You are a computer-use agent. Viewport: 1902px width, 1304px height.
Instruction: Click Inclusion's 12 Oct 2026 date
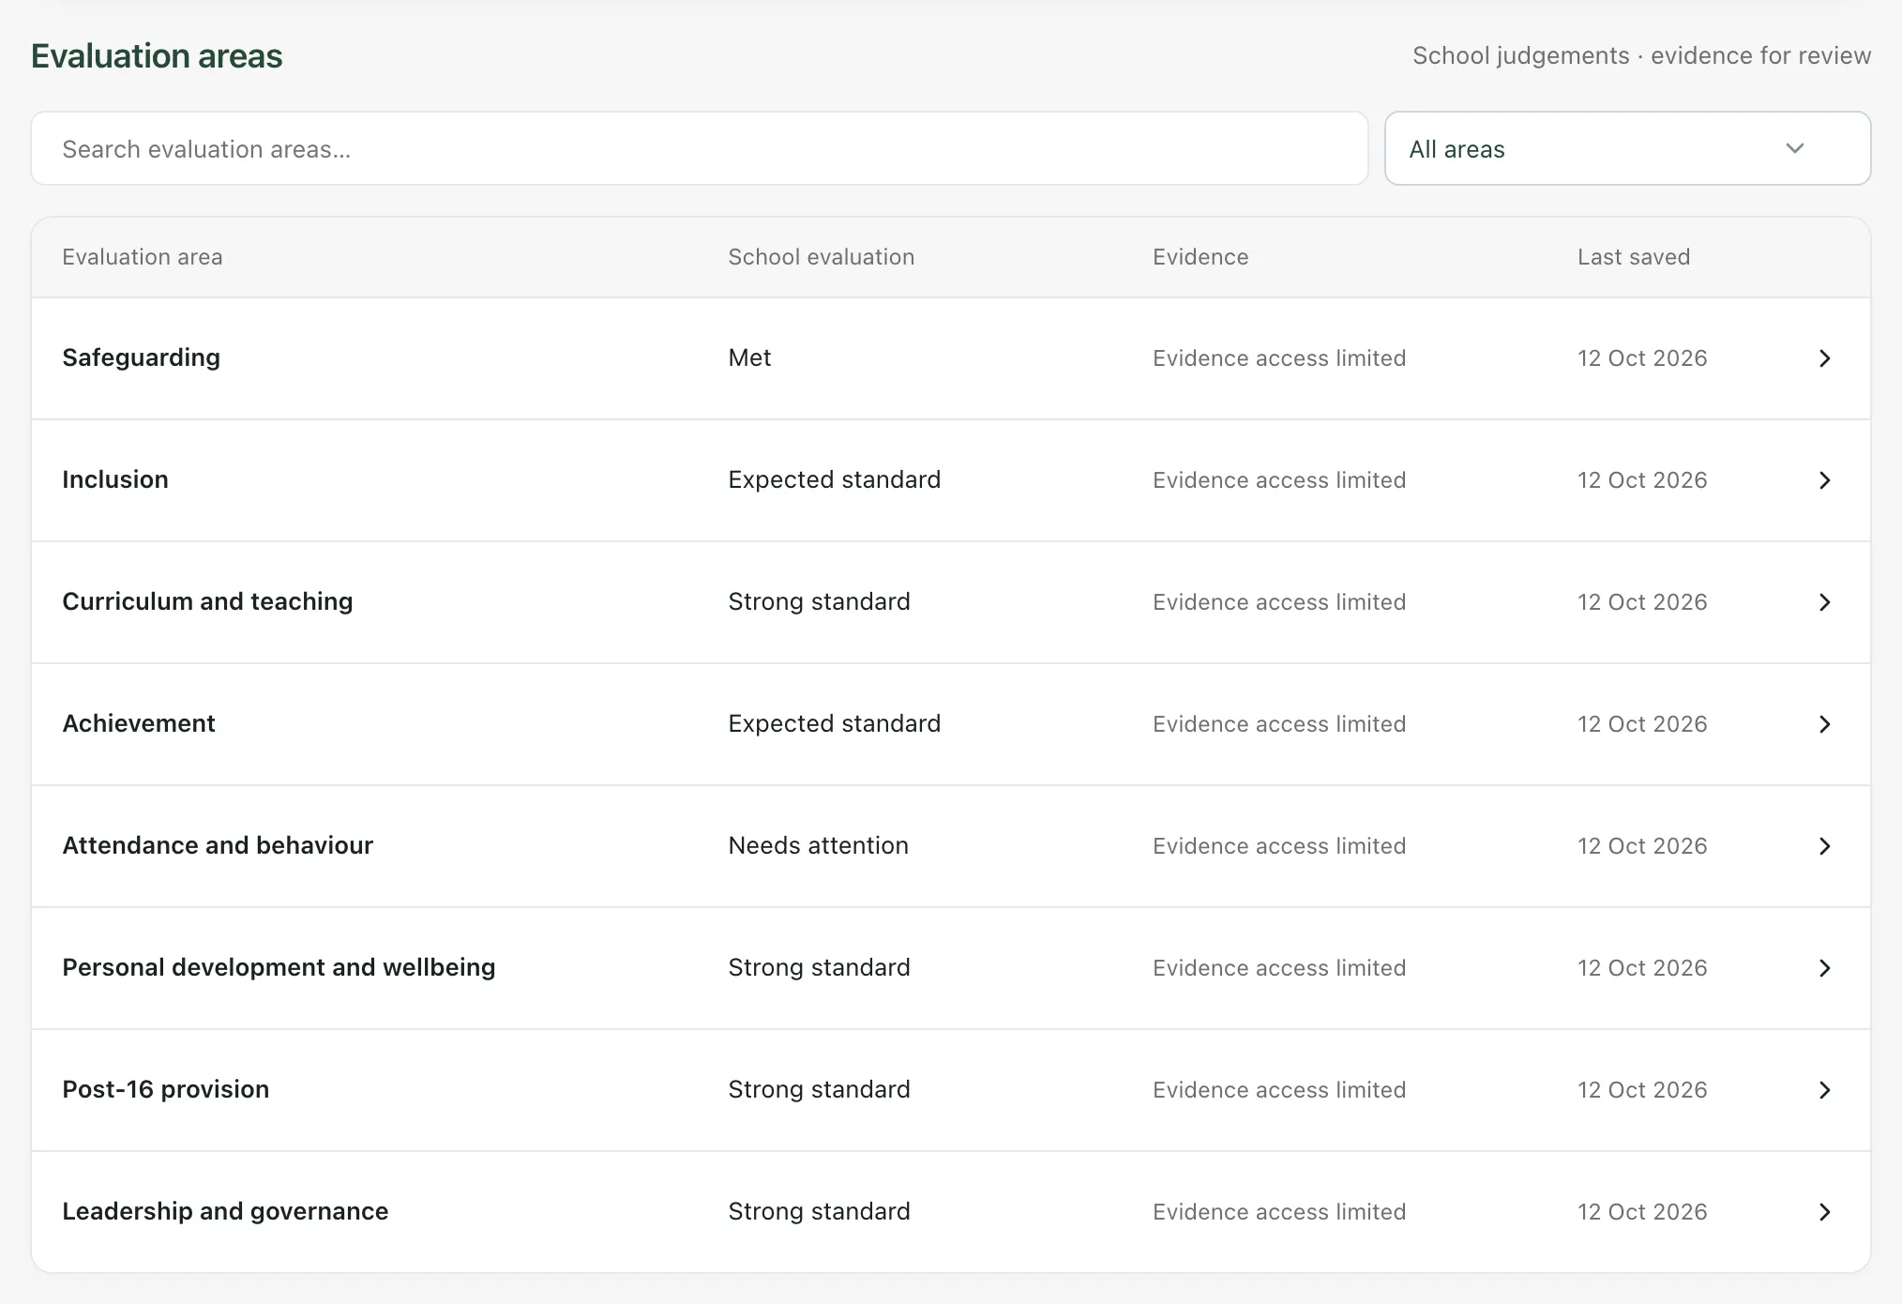(1642, 480)
